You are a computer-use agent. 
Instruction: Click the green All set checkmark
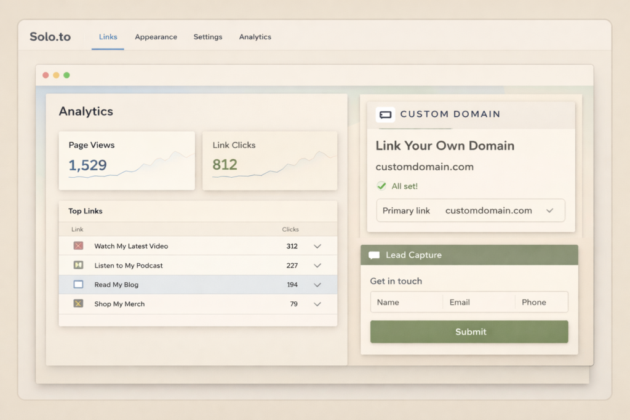[x=381, y=186]
